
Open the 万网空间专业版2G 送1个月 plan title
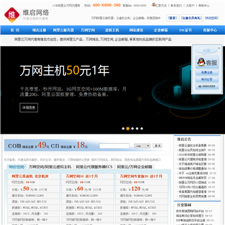(141, 176)
